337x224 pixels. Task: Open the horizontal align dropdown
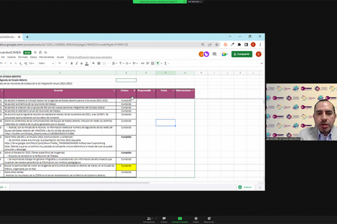(x=115, y=63)
